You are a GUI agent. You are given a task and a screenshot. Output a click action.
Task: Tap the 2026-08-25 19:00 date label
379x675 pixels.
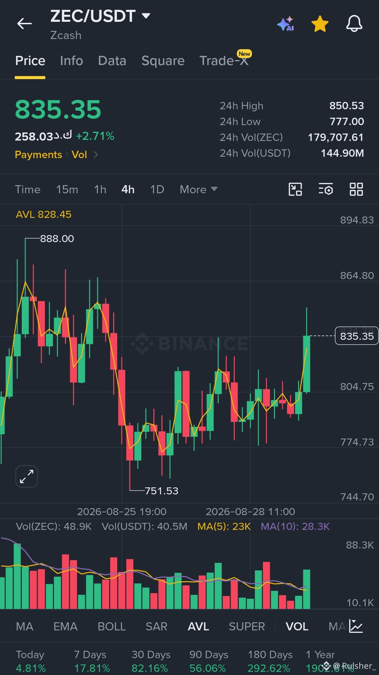click(x=122, y=511)
